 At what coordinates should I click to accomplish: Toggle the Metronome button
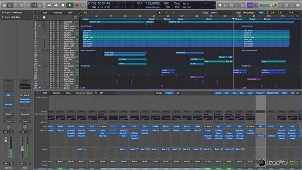point(255,5)
